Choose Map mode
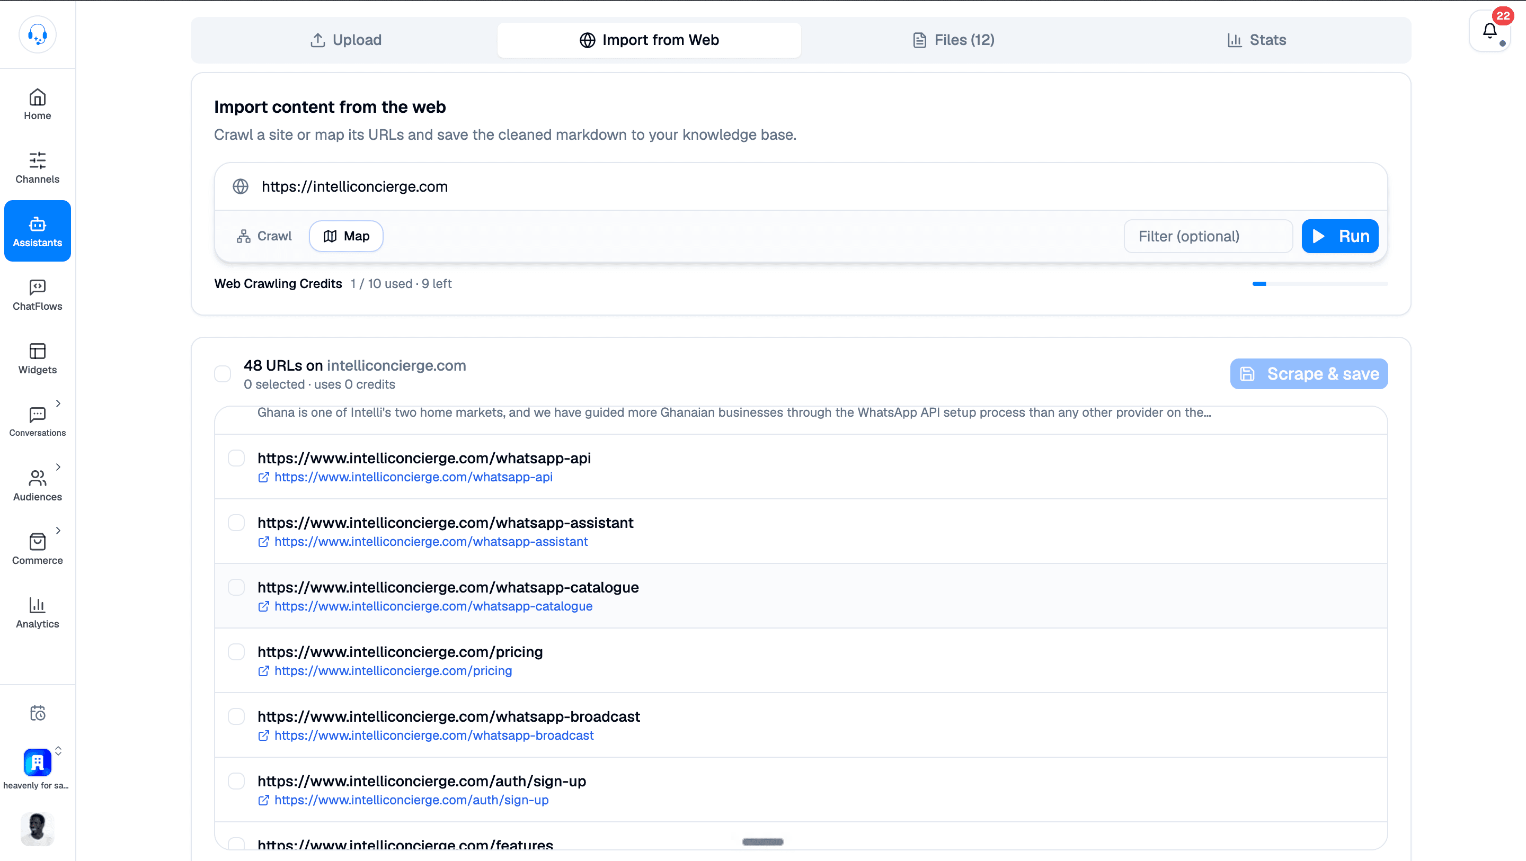Image resolution: width=1526 pixels, height=861 pixels. tap(346, 236)
